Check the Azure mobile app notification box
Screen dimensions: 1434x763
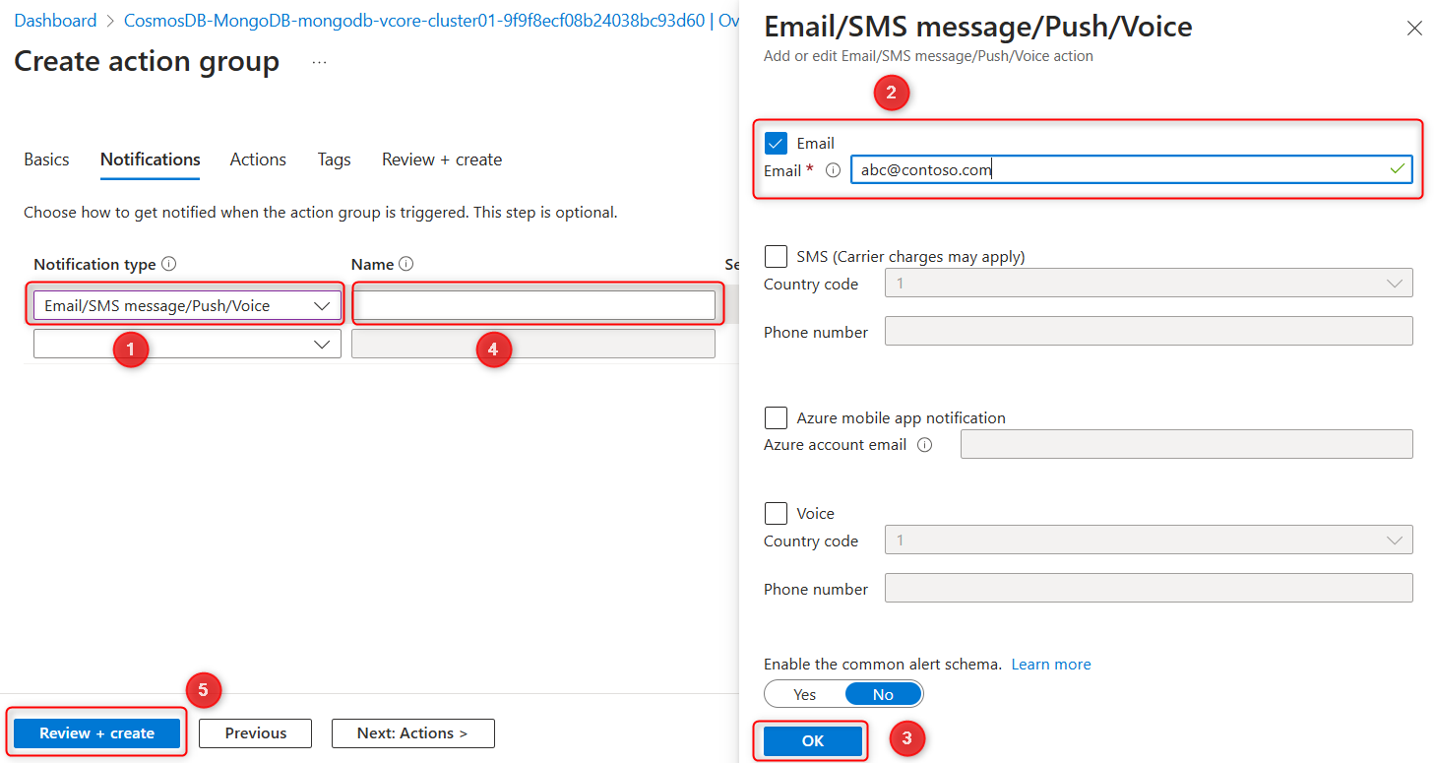tap(776, 417)
